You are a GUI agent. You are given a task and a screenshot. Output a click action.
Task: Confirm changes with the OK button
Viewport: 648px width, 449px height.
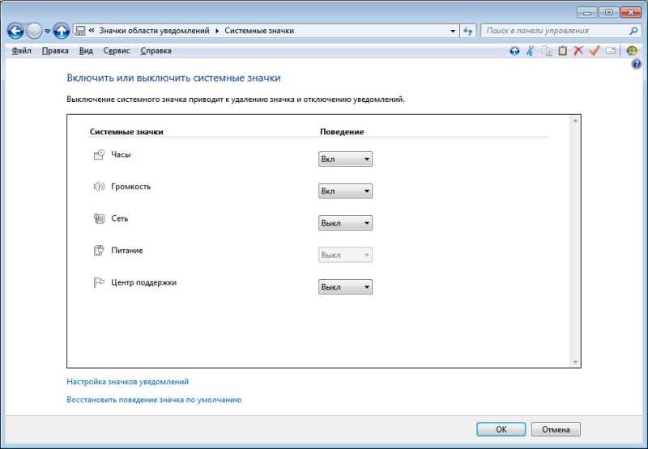pyautogui.click(x=501, y=430)
